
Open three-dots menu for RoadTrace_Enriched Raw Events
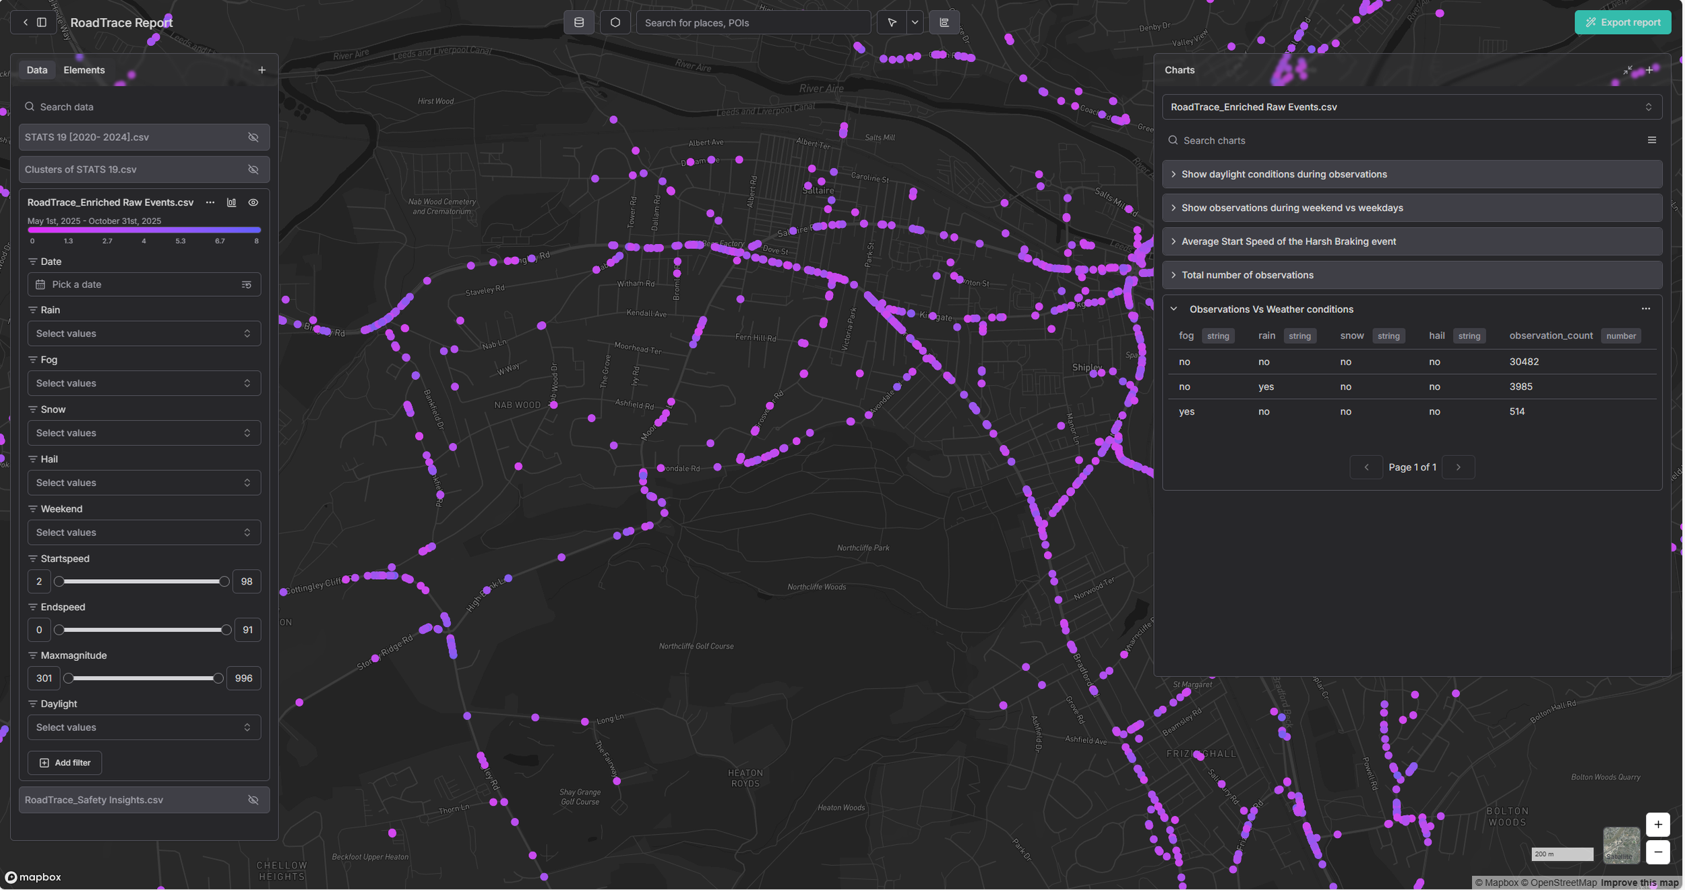click(x=210, y=202)
